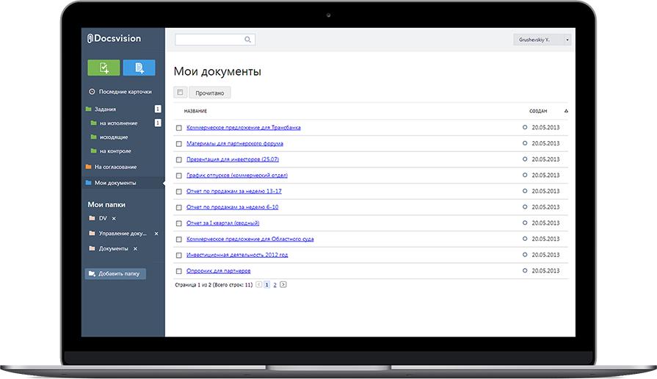Remove the Документы folder via X
Image resolution: width=657 pixels, height=379 pixels.
(135, 248)
